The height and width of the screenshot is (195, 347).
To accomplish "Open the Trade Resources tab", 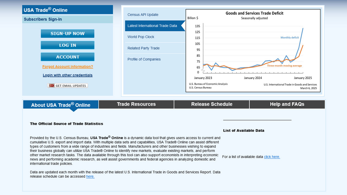I will pyautogui.click(x=136, y=104).
